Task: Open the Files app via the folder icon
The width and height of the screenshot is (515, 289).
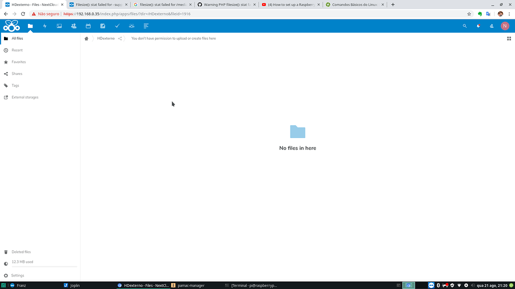Action: click(x=30, y=26)
